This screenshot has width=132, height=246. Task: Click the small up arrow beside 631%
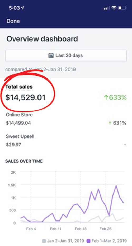click(x=110, y=123)
